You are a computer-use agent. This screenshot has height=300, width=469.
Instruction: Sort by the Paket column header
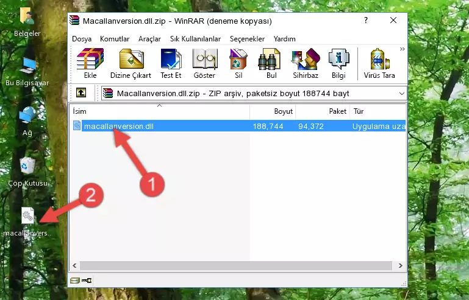tap(323, 111)
